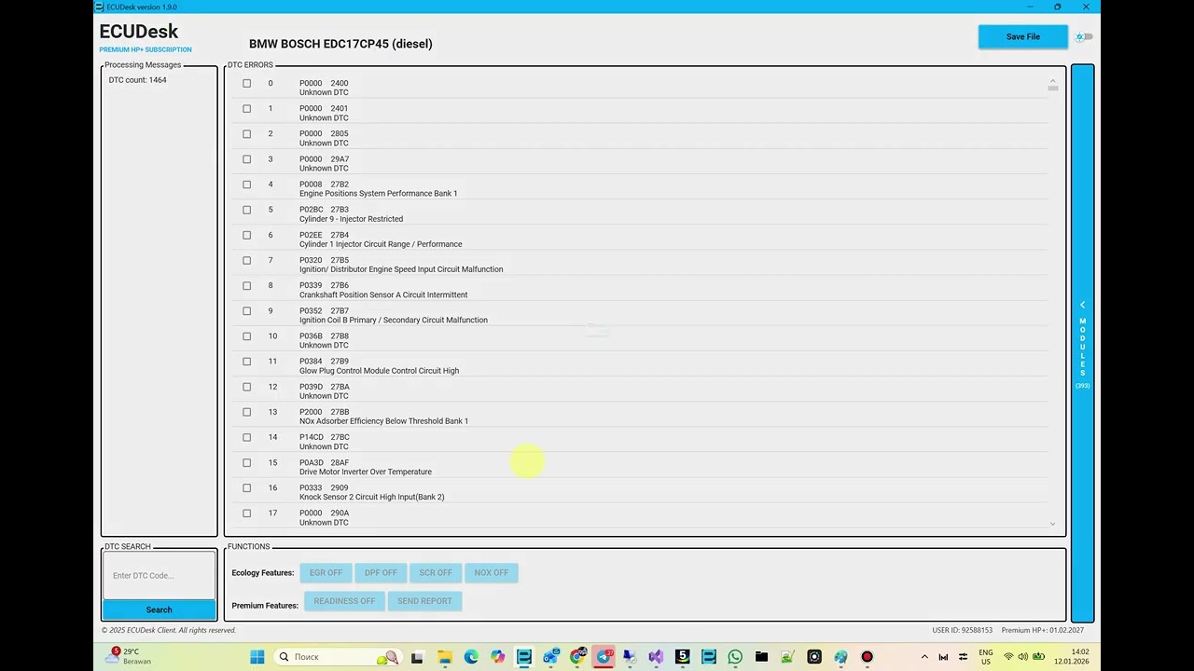
Task: Click P039D 27BA code text
Action: [x=324, y=387]
